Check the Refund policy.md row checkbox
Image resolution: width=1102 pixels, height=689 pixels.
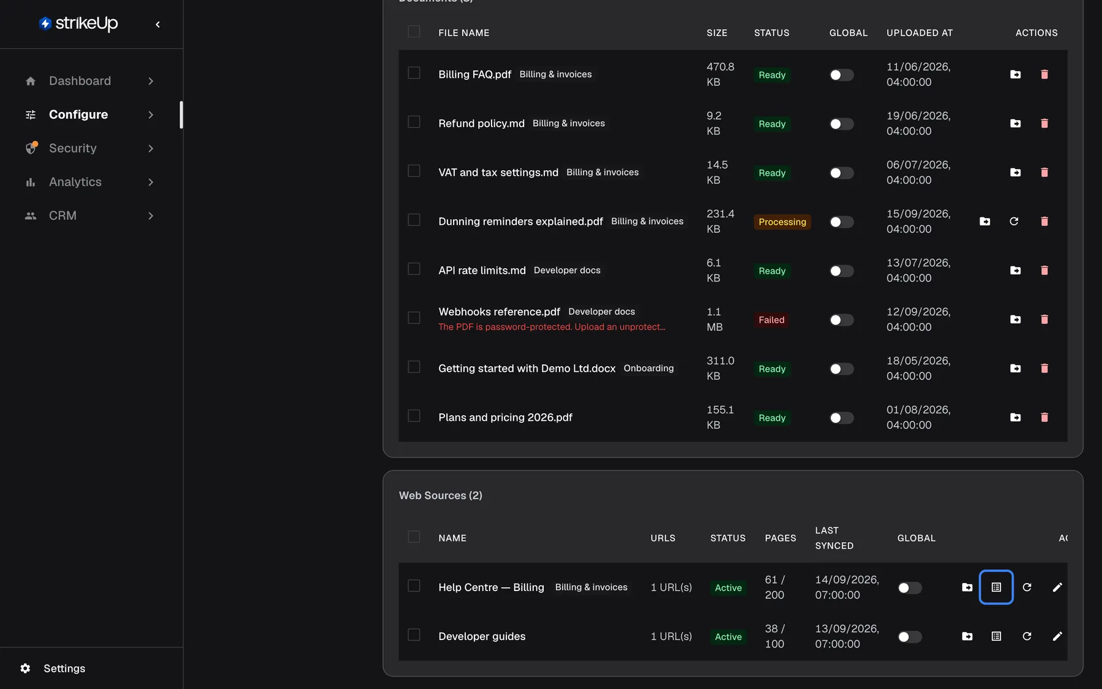point(414,122)
